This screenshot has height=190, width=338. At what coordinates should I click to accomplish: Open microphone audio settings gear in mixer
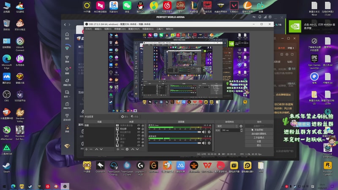click(x=209, y=132)
